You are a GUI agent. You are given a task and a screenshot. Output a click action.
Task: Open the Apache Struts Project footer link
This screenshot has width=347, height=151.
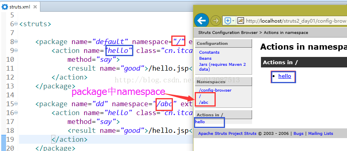[x=227, y=134]
